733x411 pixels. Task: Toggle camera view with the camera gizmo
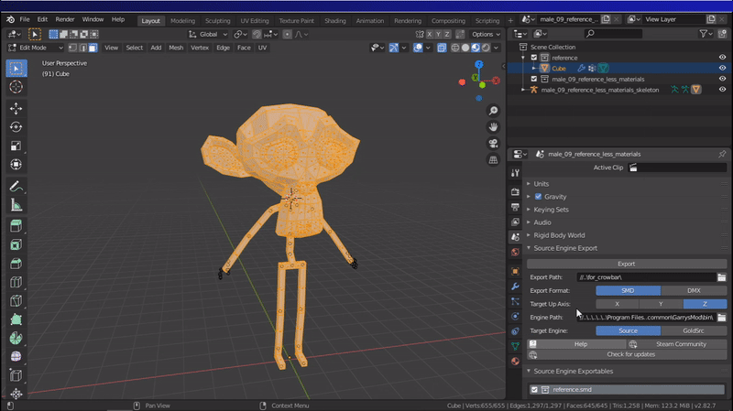493,143
